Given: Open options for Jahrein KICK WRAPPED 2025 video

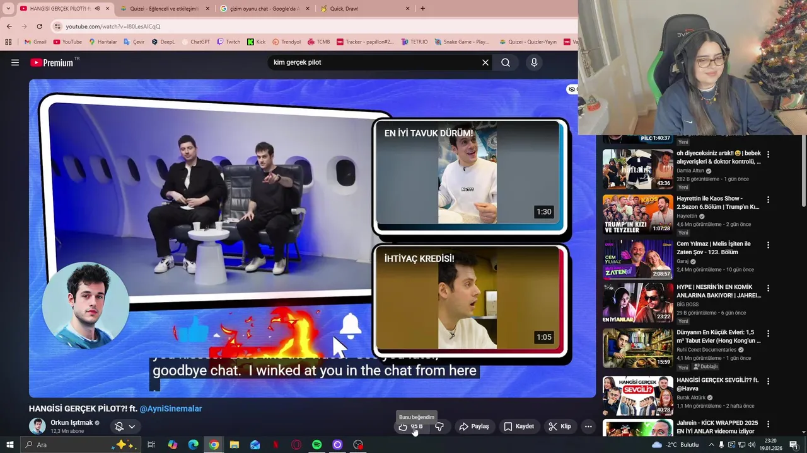Looking at the screenshot, I should coord(768,424).
